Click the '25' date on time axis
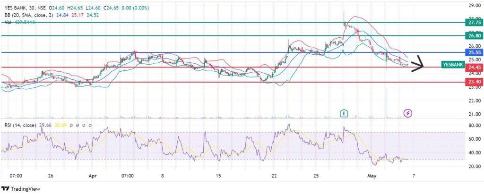This screenshot has width=484, height=194. coord(316,176)
